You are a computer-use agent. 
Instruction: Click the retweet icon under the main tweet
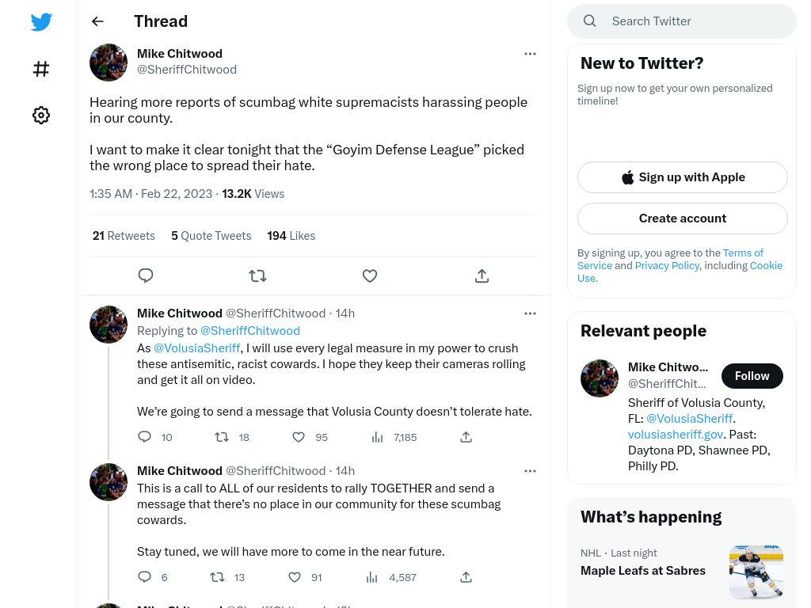tap(257, 275)
